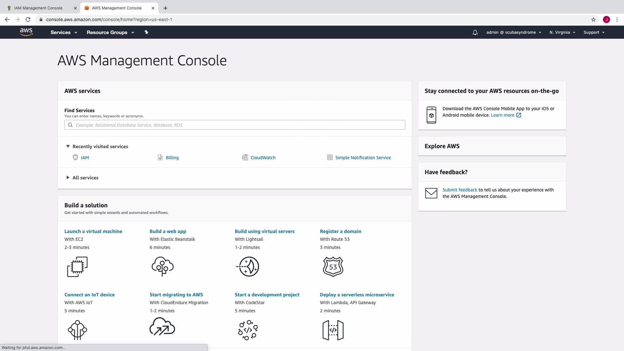The height and width of the screenshot is (351, 624).
Task: Open the Resource Groups dropdown
Action: click(x=110, y=32)
